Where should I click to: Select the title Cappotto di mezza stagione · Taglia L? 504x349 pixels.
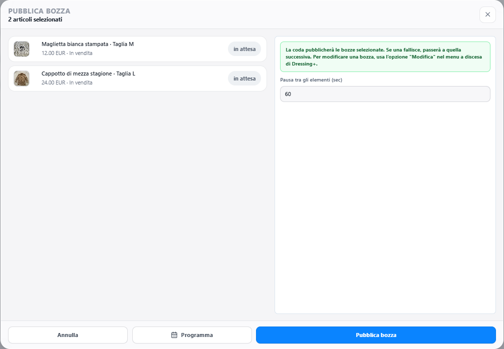(88, 73)
